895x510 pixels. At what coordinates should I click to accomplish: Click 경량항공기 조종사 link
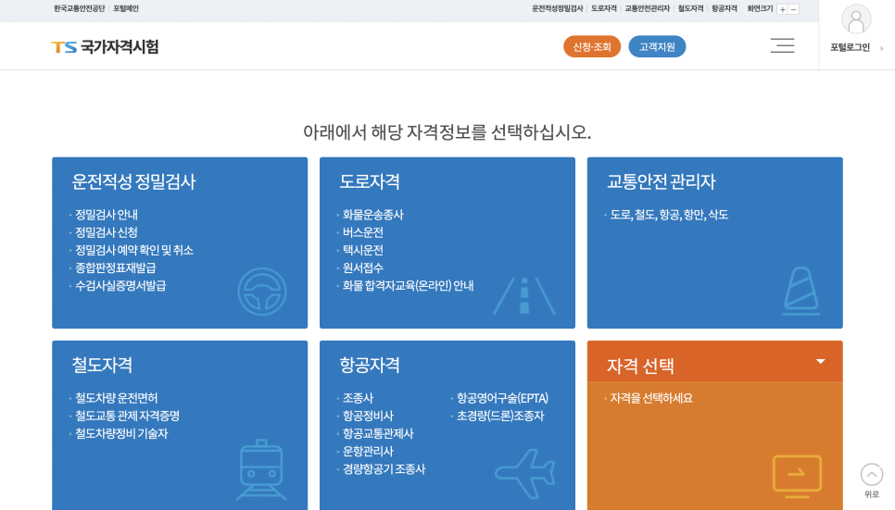click(x=384, y=469)
